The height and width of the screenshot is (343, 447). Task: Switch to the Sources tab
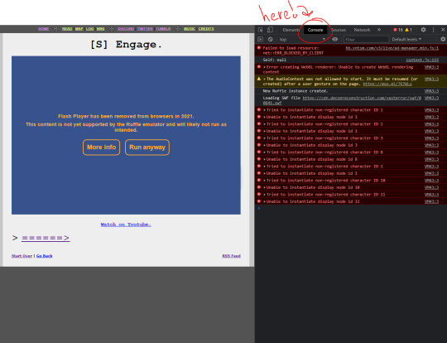point(339,30)
